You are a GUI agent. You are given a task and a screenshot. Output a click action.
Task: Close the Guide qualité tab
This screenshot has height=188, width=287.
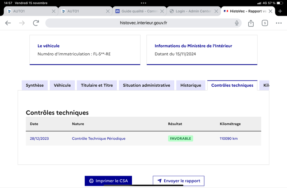(162, 11)
